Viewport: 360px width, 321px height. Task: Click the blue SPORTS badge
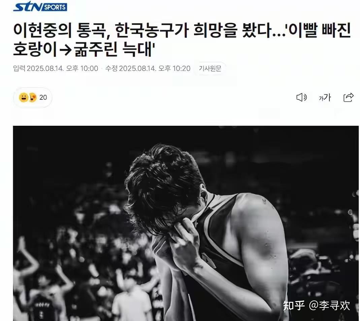point(54,7)
